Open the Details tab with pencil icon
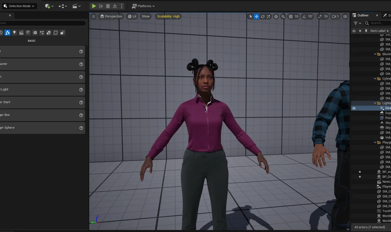Image resolution: width=391 pixels, height=232 pixels. pyautogui.click(x=387, y=15)
